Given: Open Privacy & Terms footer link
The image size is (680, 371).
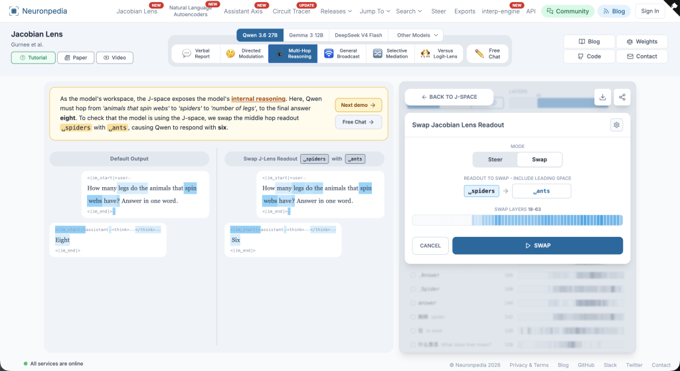Looking at the screenshot, I should (529, 365).
